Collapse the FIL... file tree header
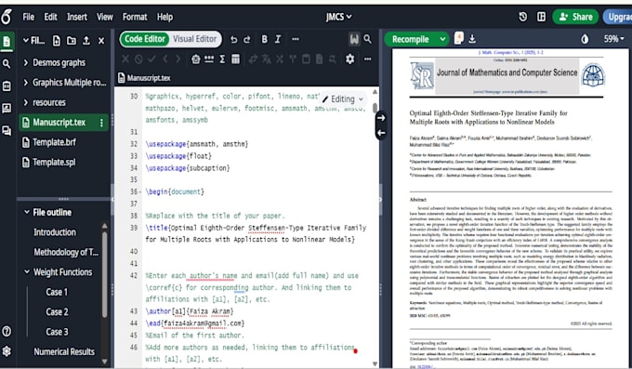Screen dimensions: 632x369 point(26,41)
